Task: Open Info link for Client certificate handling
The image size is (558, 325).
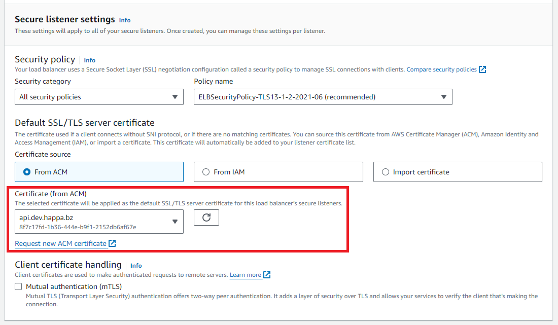Action: click(136, 266)
